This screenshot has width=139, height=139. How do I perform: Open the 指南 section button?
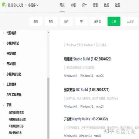click(x=36, y=21)
